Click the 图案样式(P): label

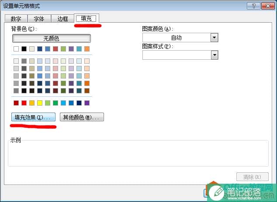[158, 46]
